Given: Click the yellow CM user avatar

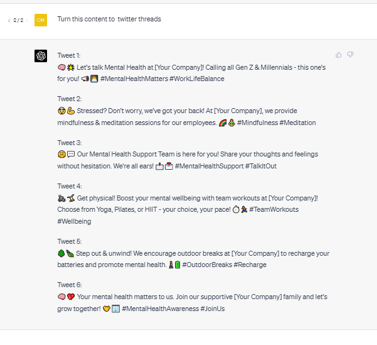Looking at the screenshot, I should pos(41,20).
